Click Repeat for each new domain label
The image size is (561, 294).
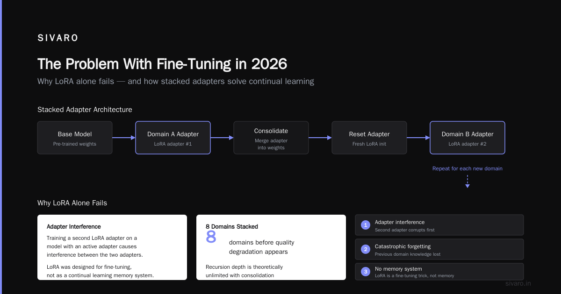click(x=467, y=168)
